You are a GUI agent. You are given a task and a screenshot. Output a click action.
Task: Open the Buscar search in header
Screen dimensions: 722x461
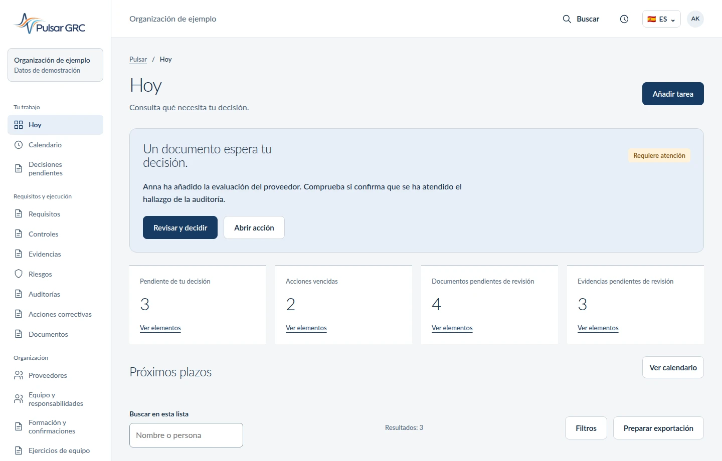click(x=581, y=19)
